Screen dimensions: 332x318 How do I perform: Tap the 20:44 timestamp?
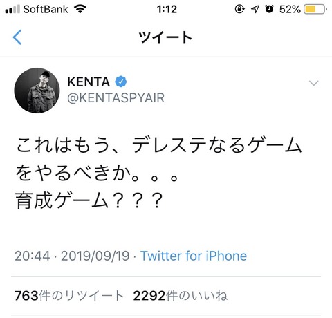pyautogui.click(x=33, y=256)
